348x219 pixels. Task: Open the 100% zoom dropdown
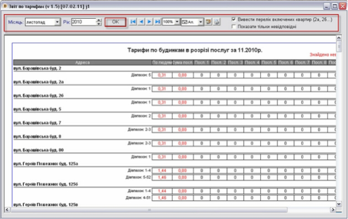[177, 22]
